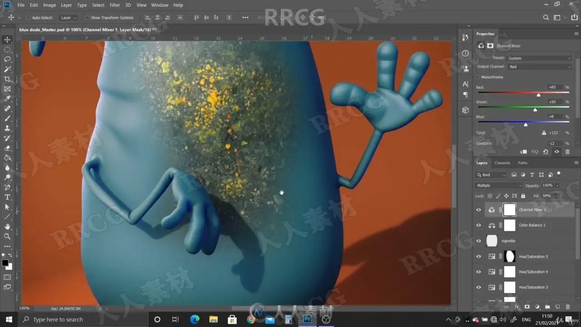The width and height of the screenshot is (581, 327).
Task: Create a new layer in Layers panel
Action: (x=558, y=307)
